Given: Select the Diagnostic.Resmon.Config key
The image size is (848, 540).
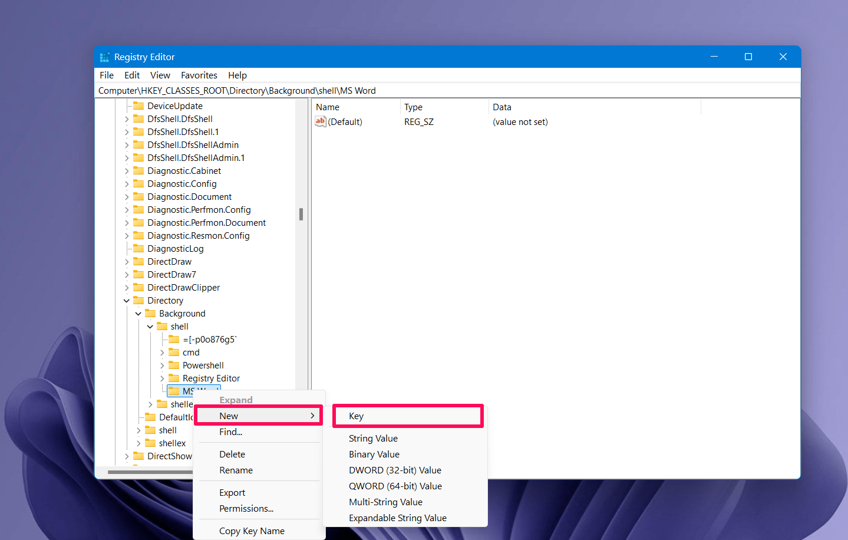Looking at the screenshot, I should click(199, 236).
